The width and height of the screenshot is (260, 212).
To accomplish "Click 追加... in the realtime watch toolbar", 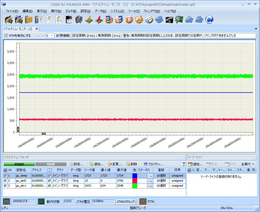I will pyautogui.click(x=96, y=164).
